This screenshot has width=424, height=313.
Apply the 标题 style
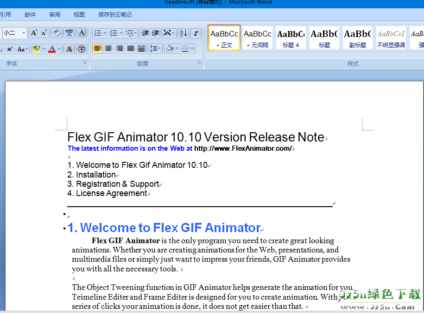pyautogui.click(x=324, y=38)
